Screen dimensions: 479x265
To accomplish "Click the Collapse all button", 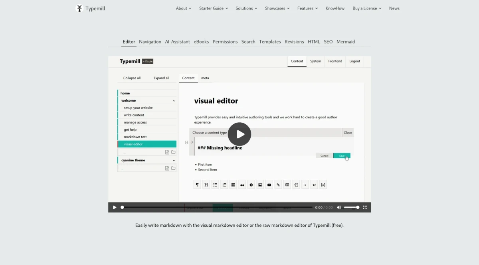I will [132, 78].
